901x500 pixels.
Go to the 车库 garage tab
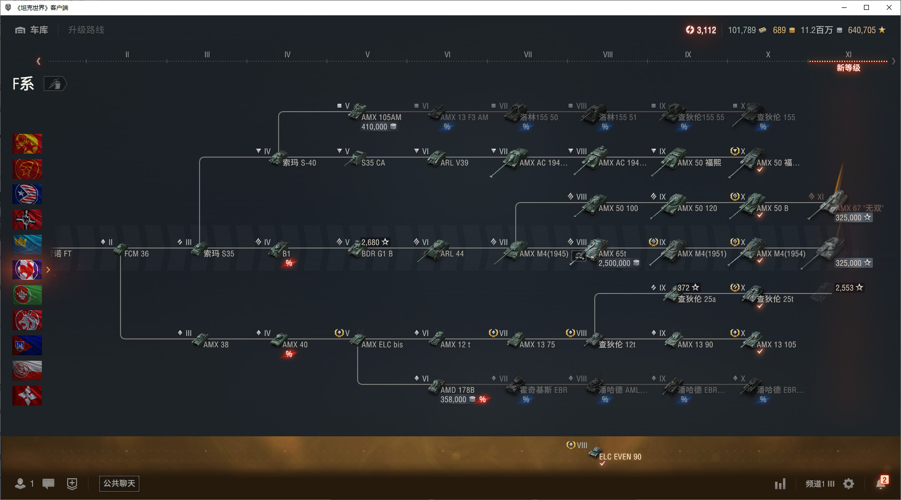[32, 30]
